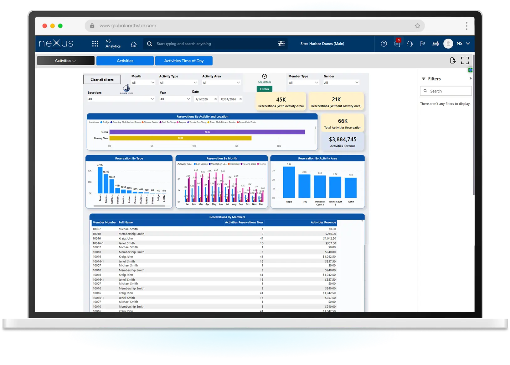Click the flag icon in header

click(422, 44)
